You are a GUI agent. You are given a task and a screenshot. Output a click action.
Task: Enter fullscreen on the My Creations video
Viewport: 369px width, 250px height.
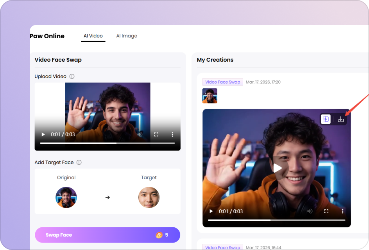click(x=326, y=211)
